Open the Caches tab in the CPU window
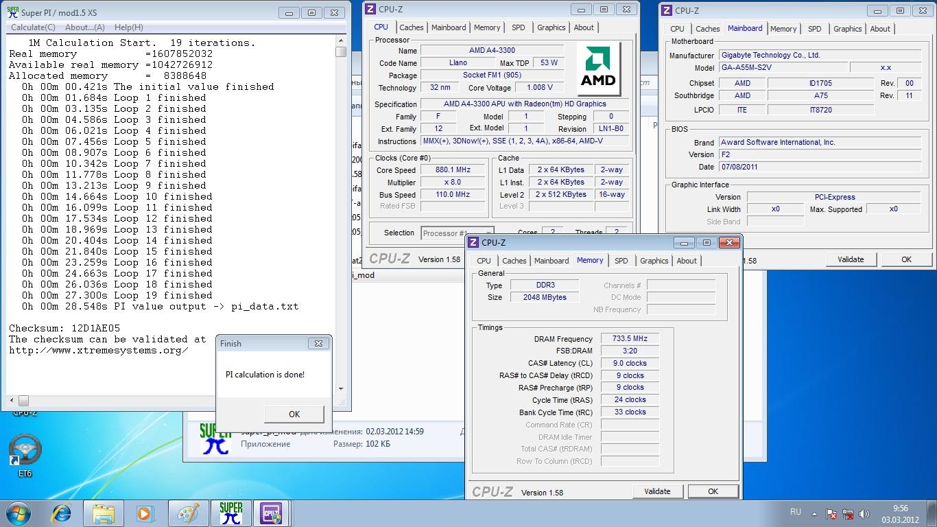Viewport: 937px width, 527px height. (411, 27)
